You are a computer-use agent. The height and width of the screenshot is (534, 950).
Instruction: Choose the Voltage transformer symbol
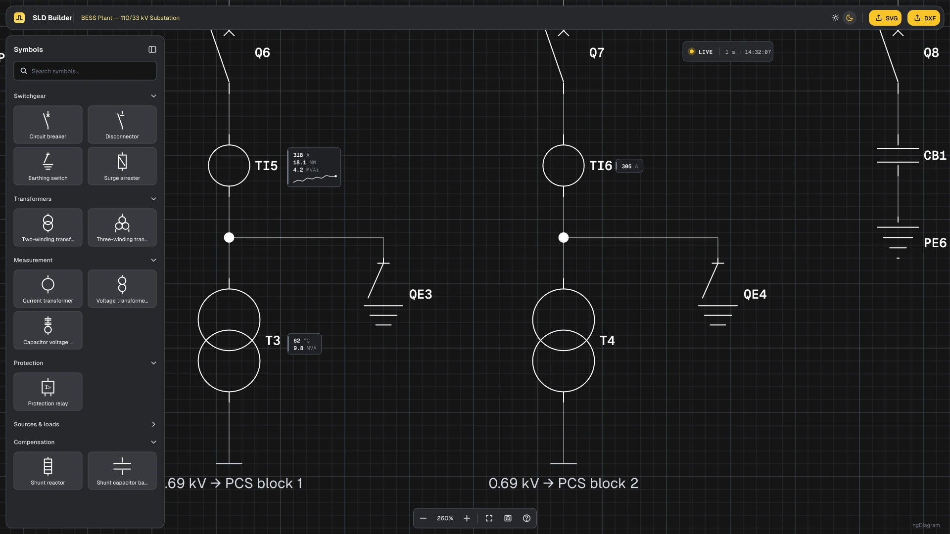point(122,289)
